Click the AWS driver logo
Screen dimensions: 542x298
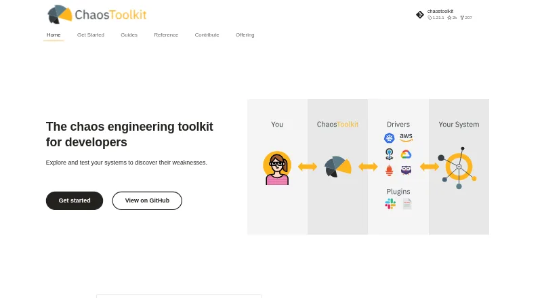406,137
